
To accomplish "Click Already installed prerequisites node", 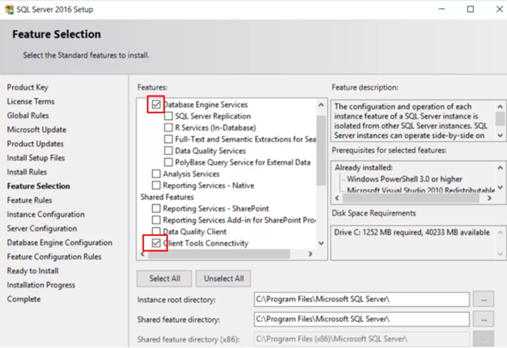I will click(364, 168).
